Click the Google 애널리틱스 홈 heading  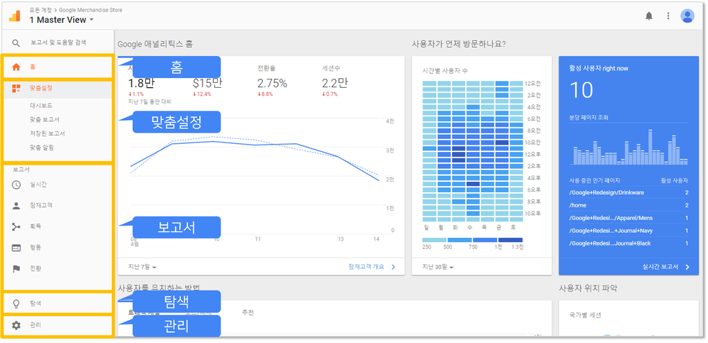[x=156, y=44]
